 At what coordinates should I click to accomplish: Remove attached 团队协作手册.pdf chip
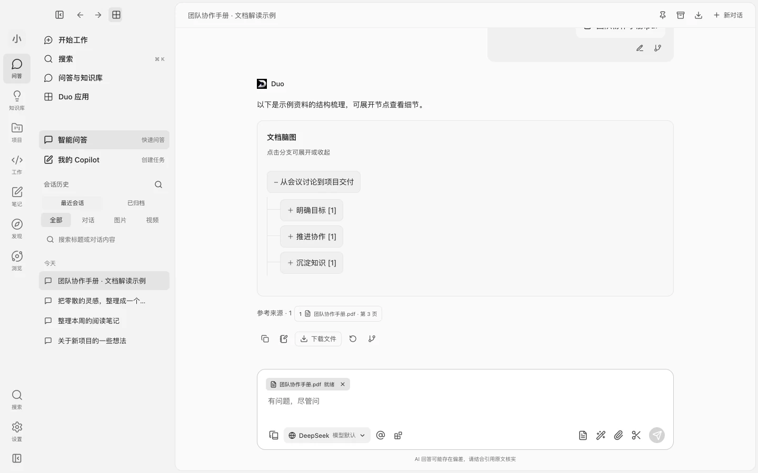tap(343, 384)
